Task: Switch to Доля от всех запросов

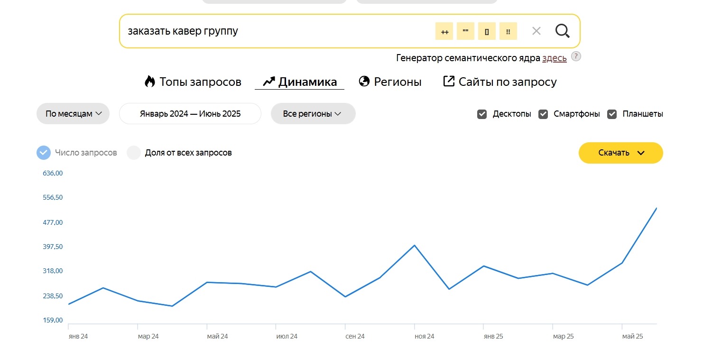Action: pos(134,153)
